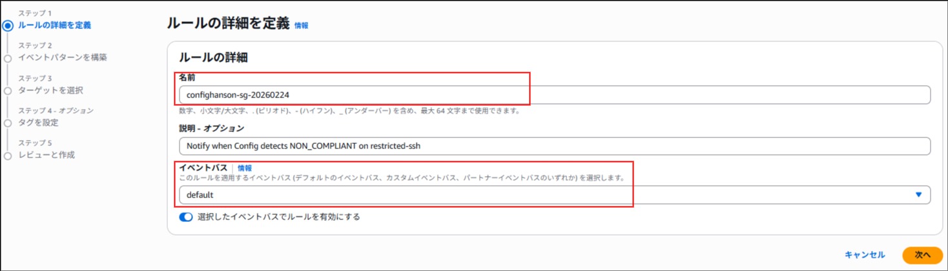Click the Step 4 circle indicator
This screenshot has width=948, height=271.
[8, 123]
